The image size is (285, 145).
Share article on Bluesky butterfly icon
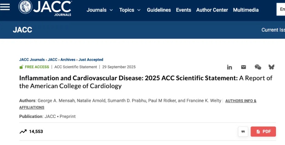[271, 67]
